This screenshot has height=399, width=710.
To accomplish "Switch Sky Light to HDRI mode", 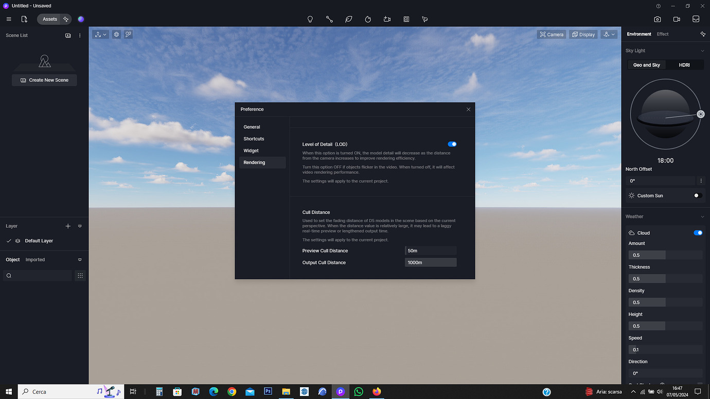I will pos(684,65).
